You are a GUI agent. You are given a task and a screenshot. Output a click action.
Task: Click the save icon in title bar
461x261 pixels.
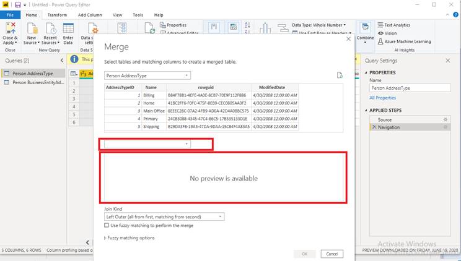point(18,5)
